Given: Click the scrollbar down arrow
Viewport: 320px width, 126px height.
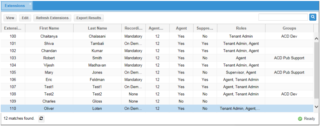Looking at the screenshot, I should pos(317,106).
